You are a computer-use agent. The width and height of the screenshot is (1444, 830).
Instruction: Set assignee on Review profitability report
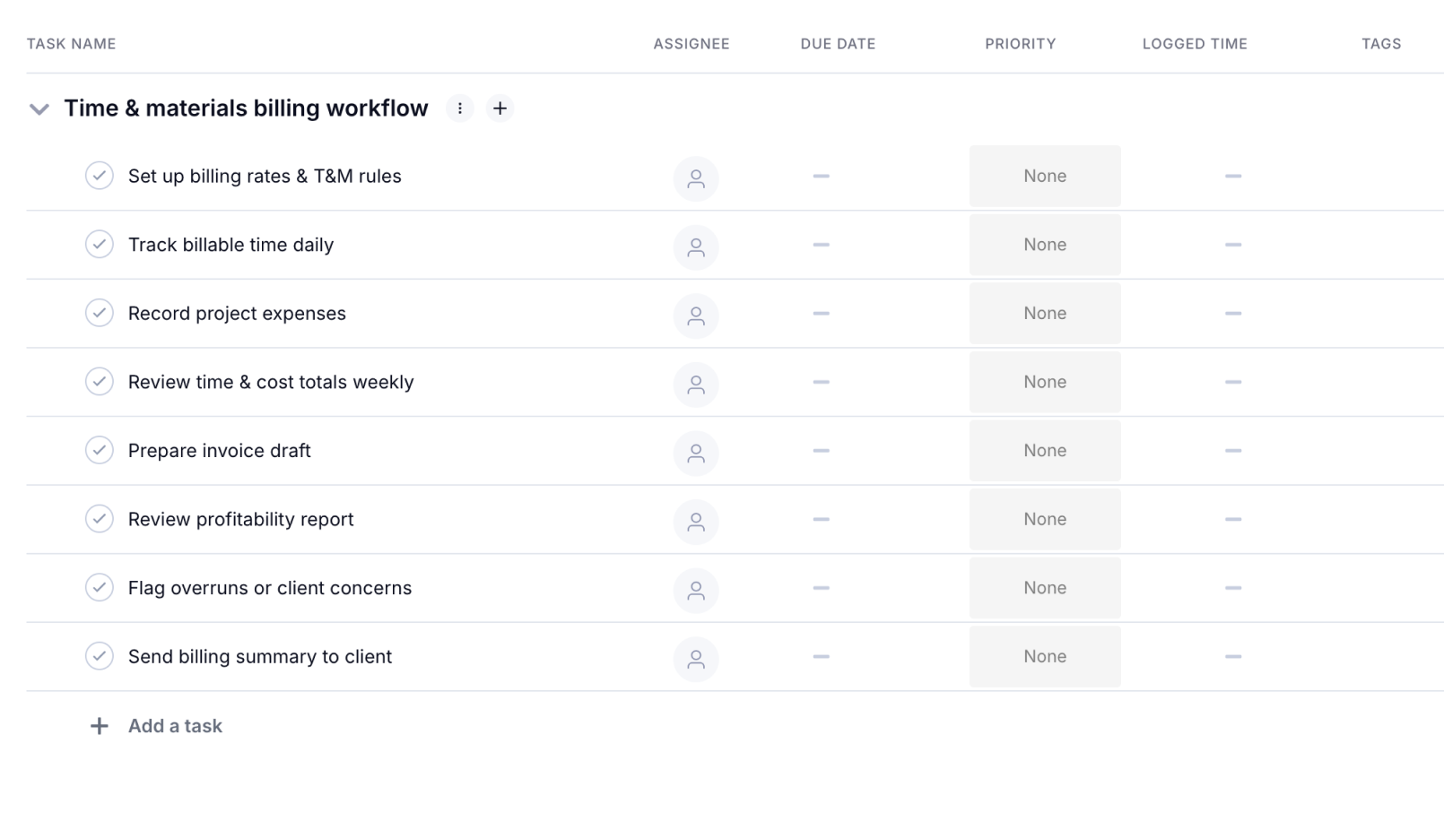pyautogui.click(x=695, y=522)
